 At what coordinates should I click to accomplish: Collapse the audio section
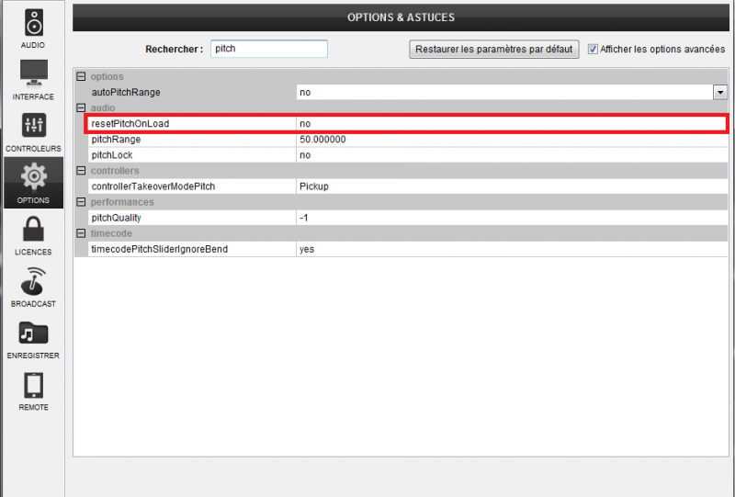click(81, 107)
